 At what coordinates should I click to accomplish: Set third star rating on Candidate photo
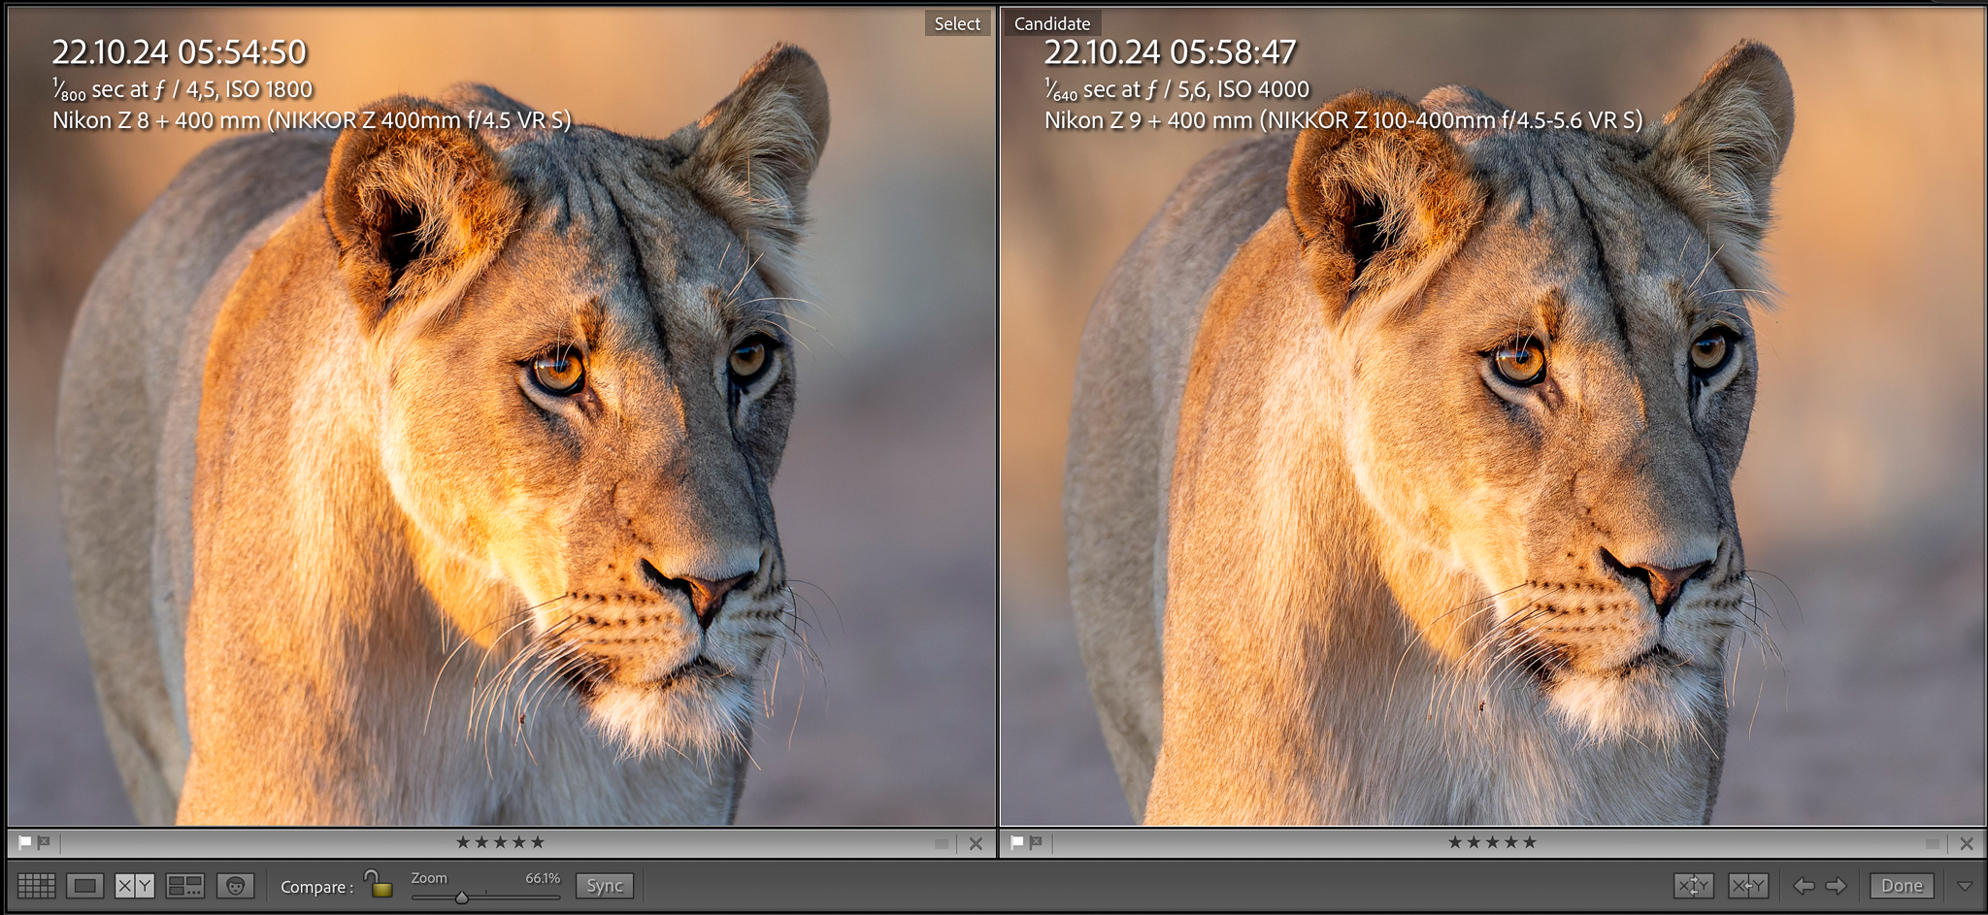[1493, 842]
